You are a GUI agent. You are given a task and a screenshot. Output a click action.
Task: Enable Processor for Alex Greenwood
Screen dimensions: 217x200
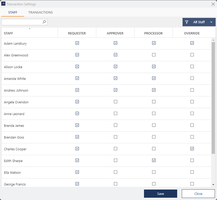coord(154,55)
